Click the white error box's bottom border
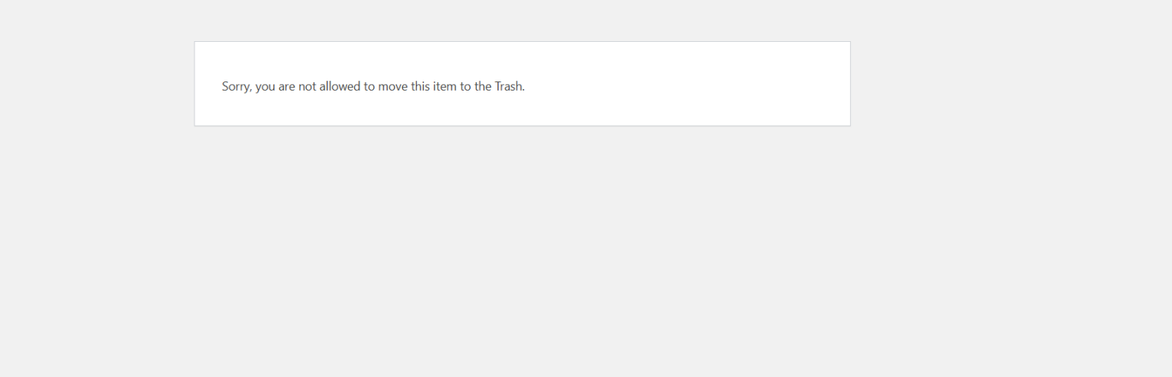This screenshot has height=377, width=1172. pyautogui.click(x=522, y=126)
